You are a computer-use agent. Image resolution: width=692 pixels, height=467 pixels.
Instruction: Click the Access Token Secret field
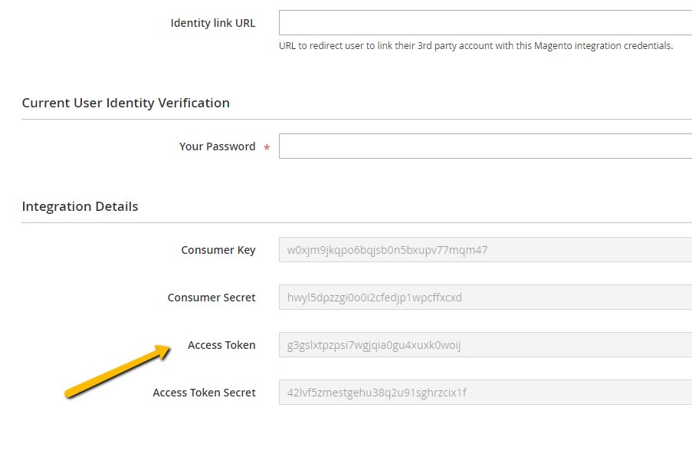click(x=484, y=393)
